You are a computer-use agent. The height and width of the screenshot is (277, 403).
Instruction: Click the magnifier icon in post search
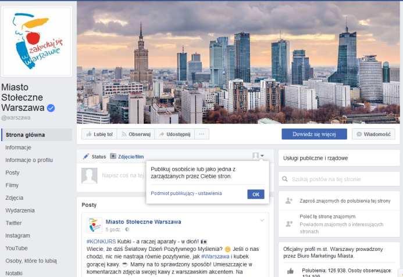(x=285, y=179)
